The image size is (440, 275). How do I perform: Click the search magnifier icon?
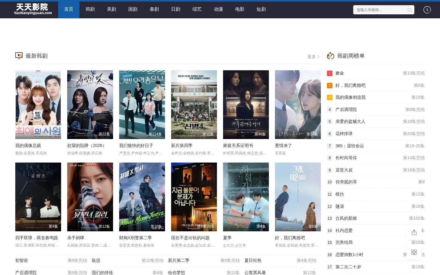[x=409, y=10]
